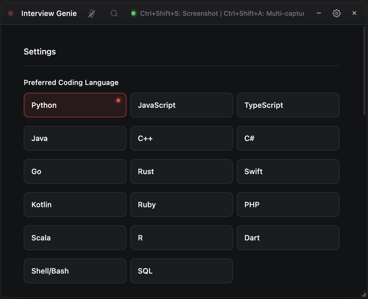The image size is (368, 299).
Task: Choose C# as coding language
Action: point(288,138)
